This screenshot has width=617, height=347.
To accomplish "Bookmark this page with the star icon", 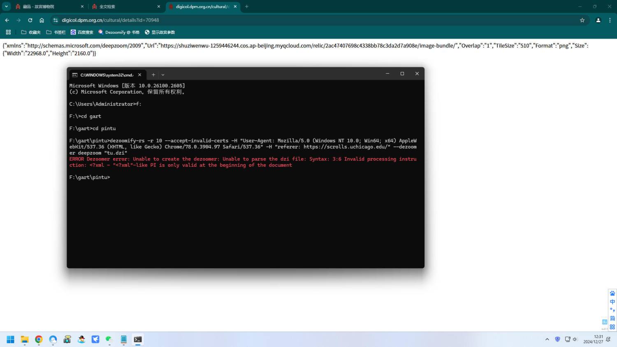I will point(582,20).
